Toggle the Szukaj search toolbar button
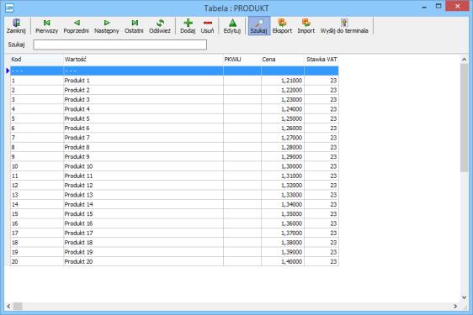Screen dimensions: 473x315 coord(259,26)
